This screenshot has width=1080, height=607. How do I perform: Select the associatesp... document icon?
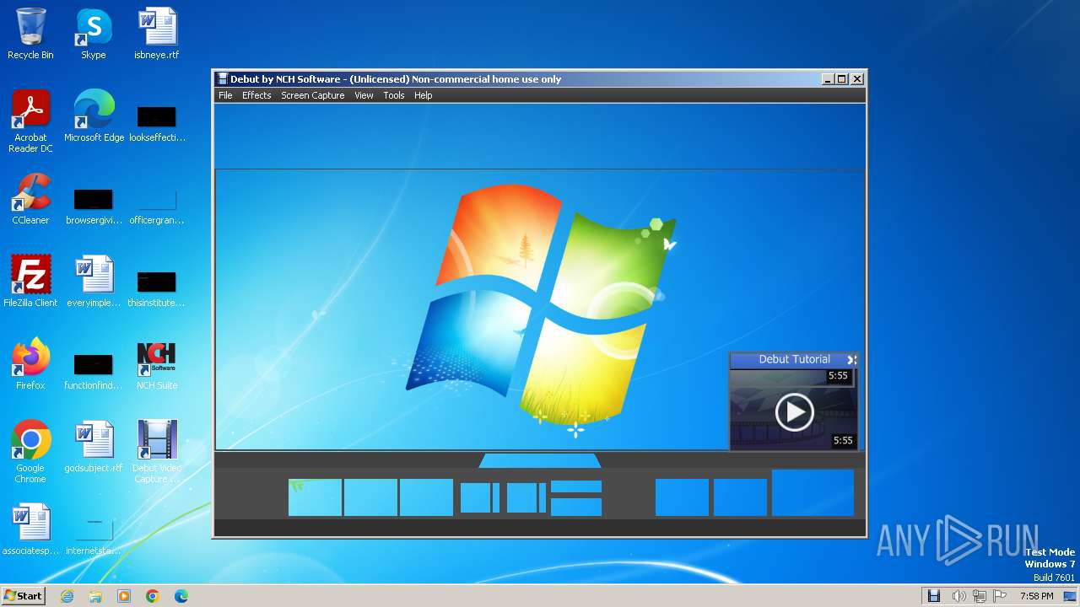coord(30,529)
